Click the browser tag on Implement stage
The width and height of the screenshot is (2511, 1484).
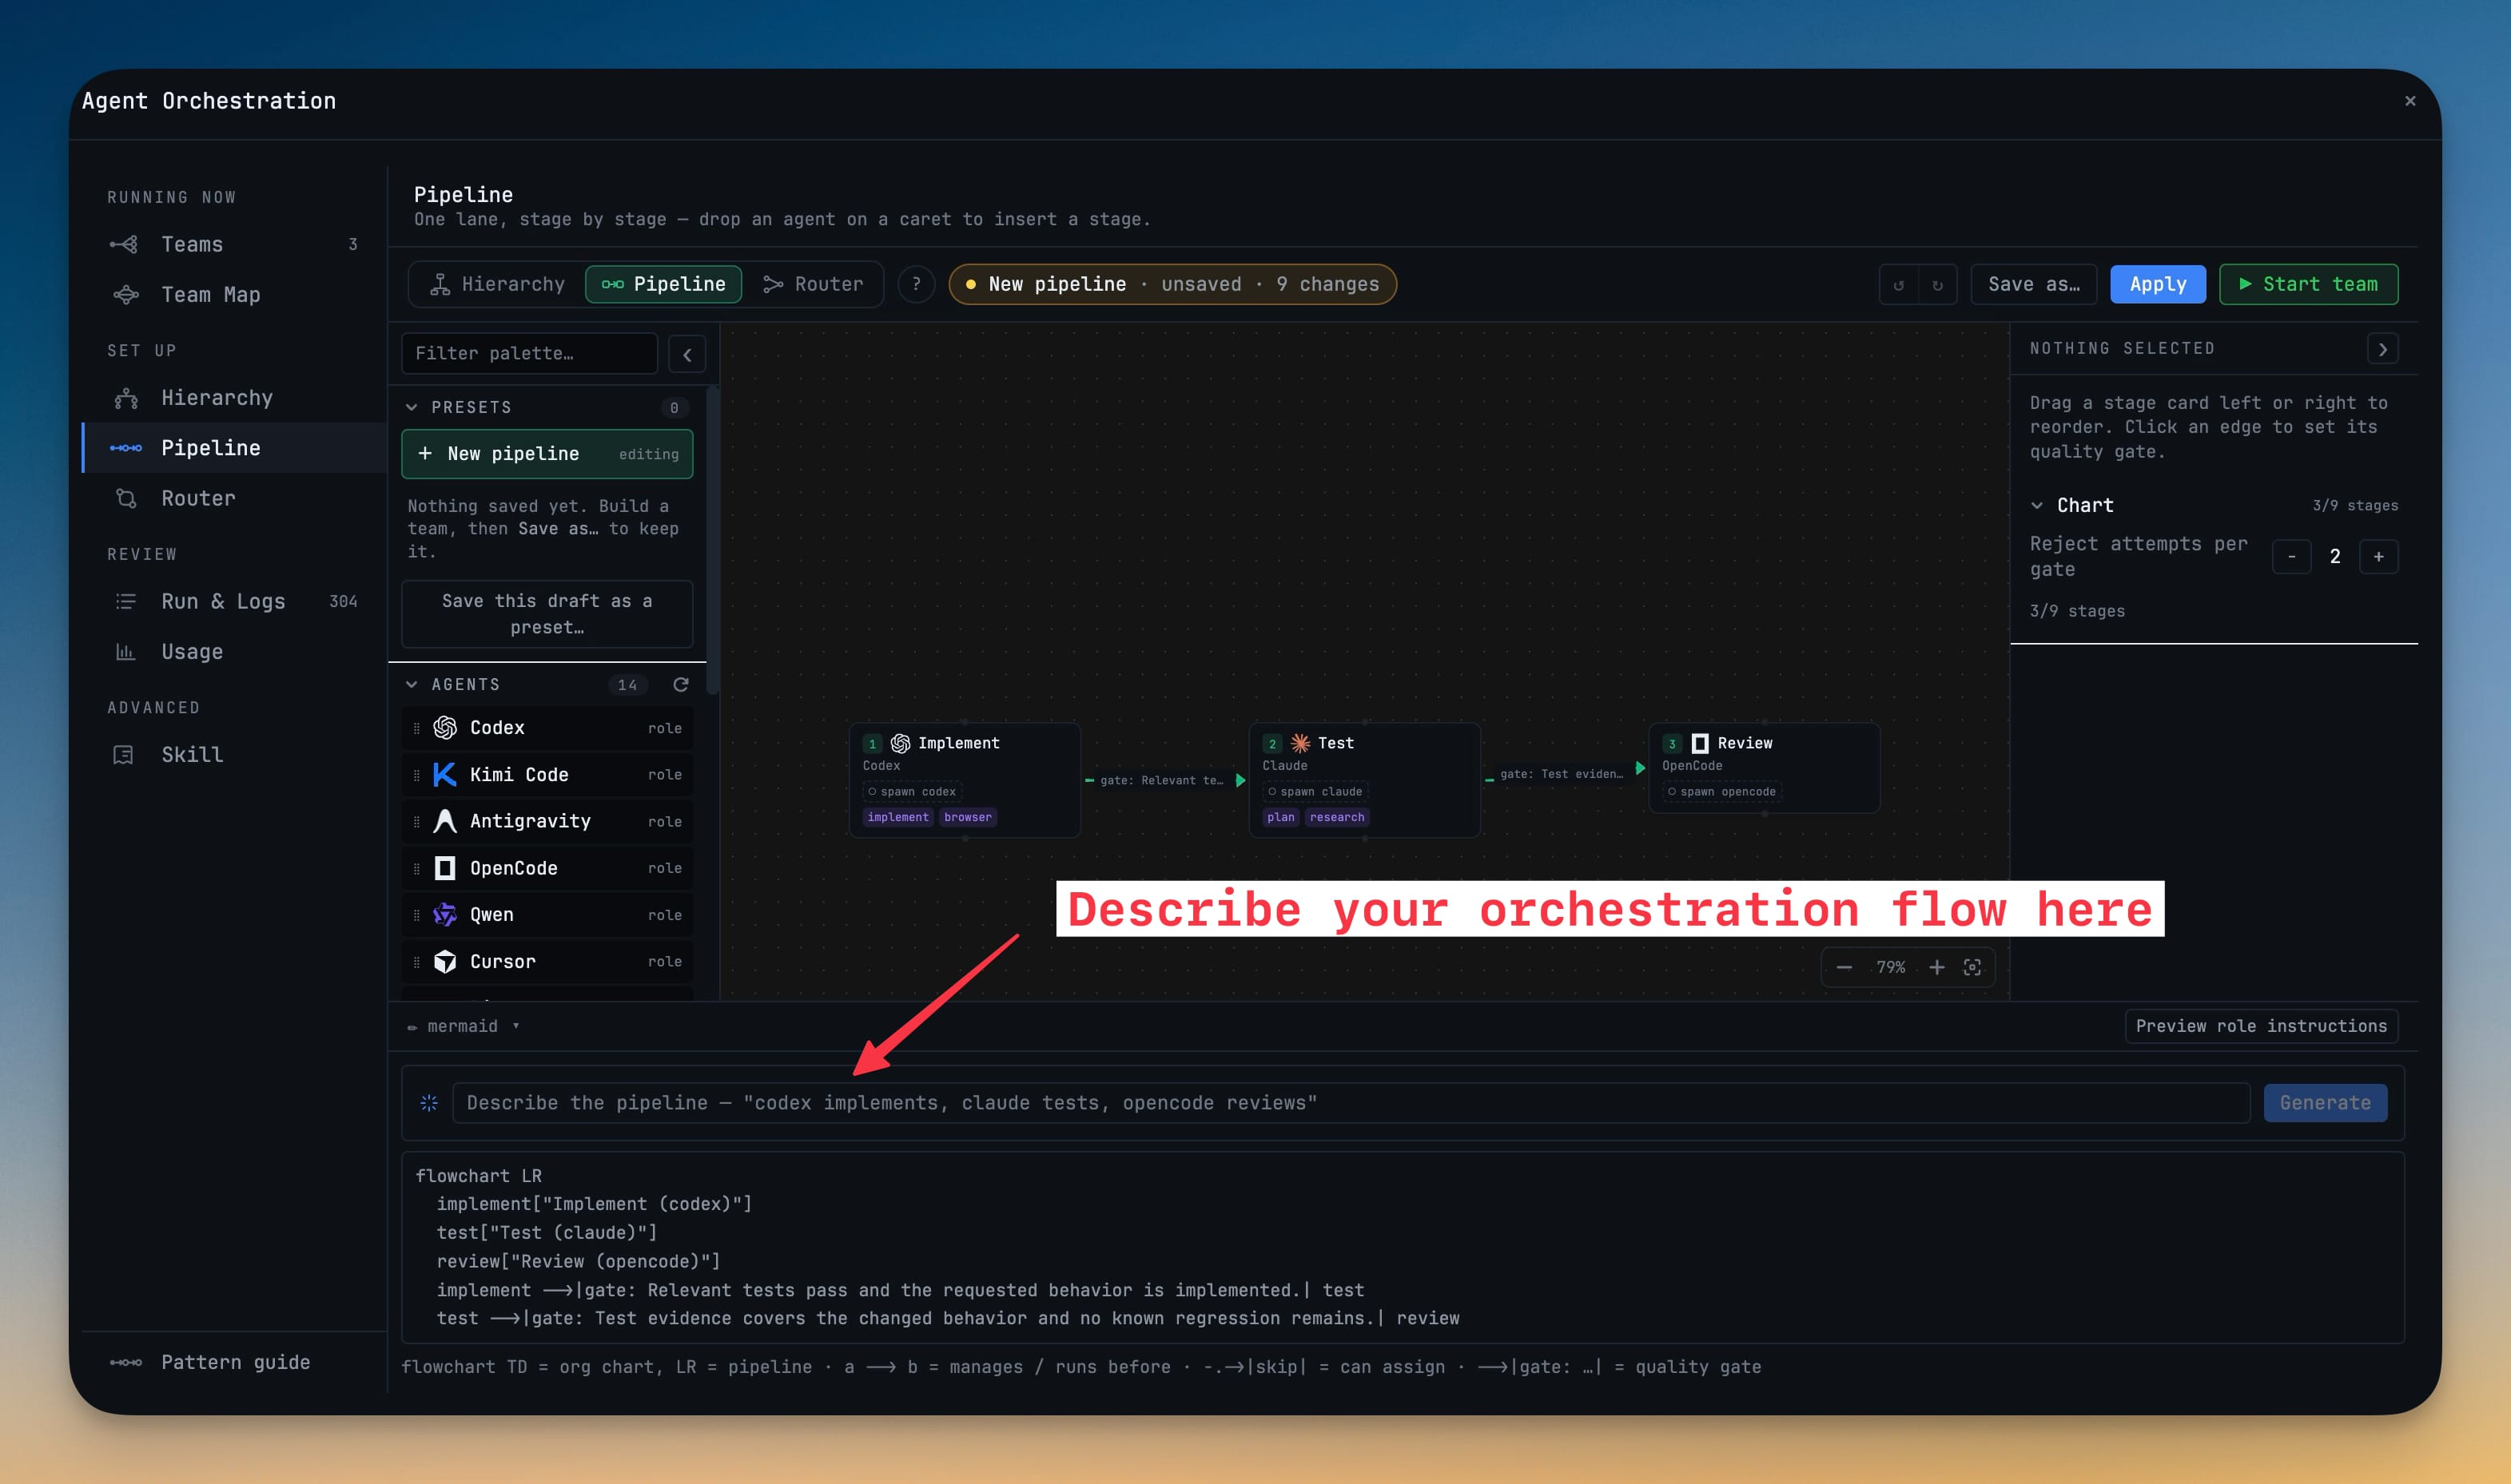click(969, 817)
